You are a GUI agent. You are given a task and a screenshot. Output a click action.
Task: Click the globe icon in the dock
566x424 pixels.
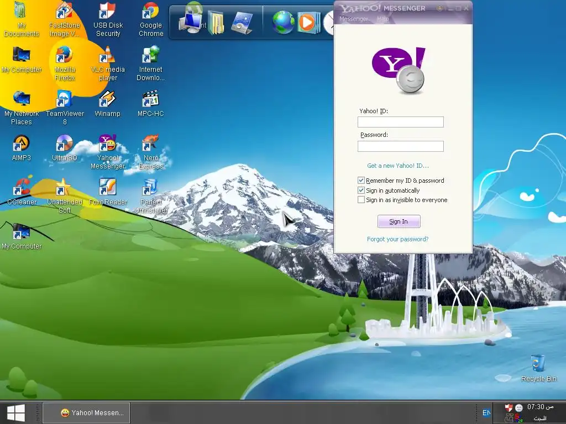tap(283, 23)
